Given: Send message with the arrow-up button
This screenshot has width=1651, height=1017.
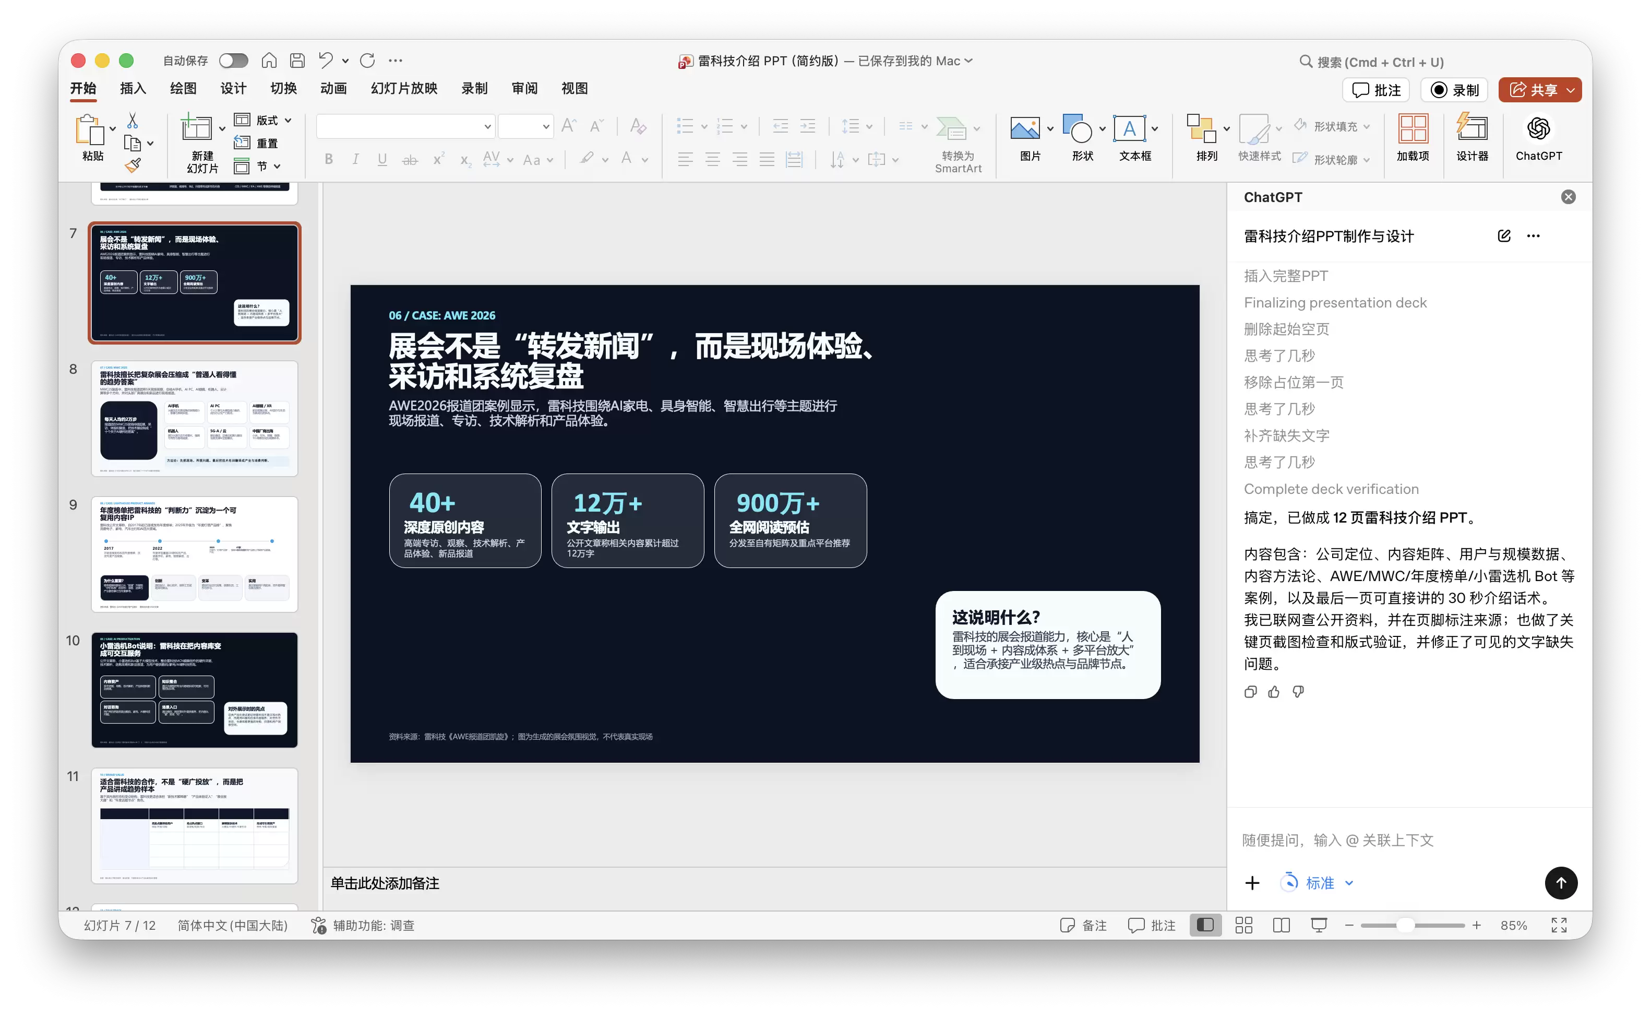Looking at the screenshot, I should pyautogui.click(x=1560, y=882).
